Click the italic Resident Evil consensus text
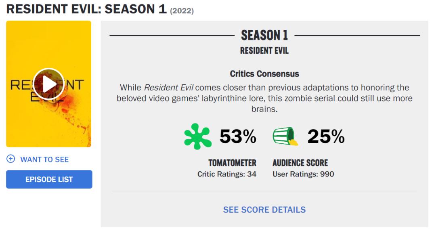436x233 pixels. (163, 88)
